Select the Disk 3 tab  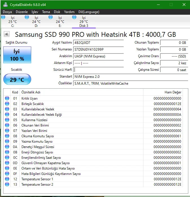pos(84,22)
